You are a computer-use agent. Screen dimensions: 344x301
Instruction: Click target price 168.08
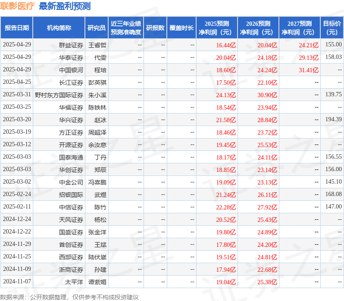(334, 194)
